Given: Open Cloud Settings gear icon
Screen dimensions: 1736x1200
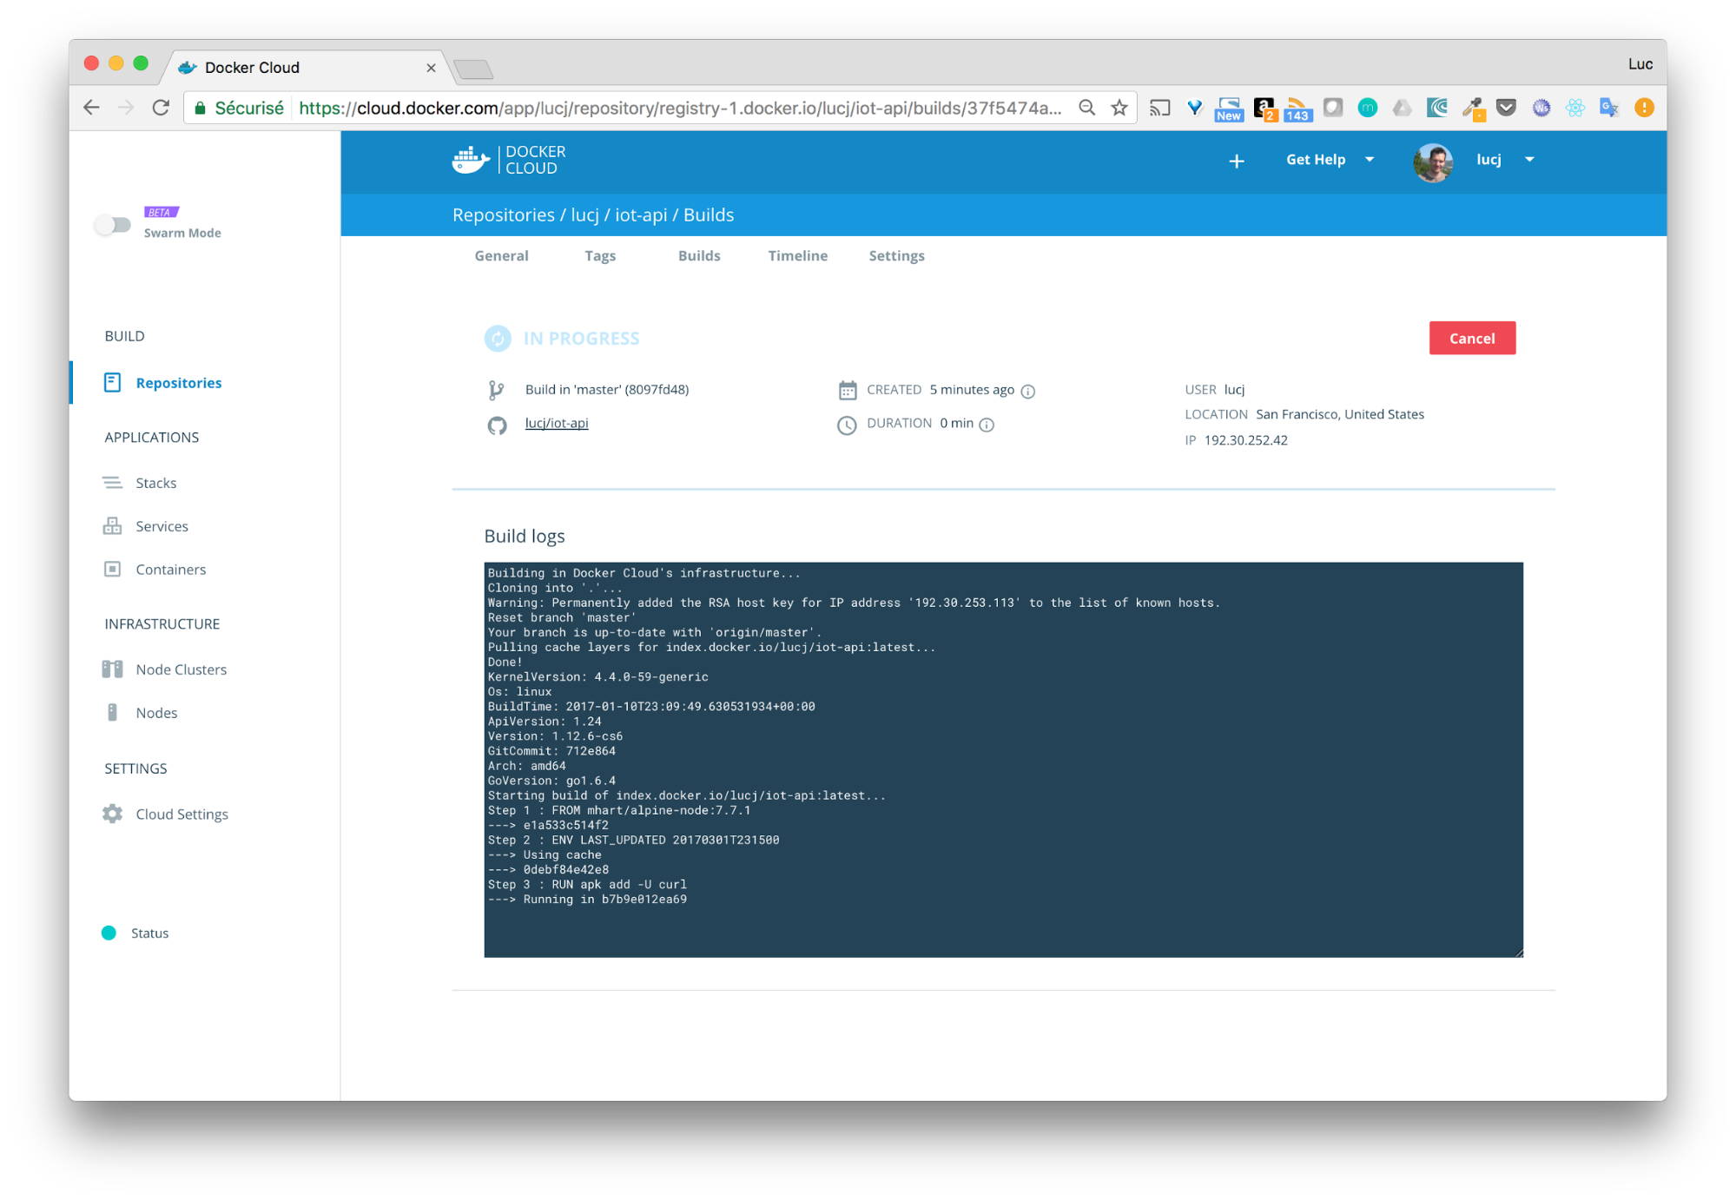Looking at the screenshot, I should pyautogui.click(x=111, y=814).
